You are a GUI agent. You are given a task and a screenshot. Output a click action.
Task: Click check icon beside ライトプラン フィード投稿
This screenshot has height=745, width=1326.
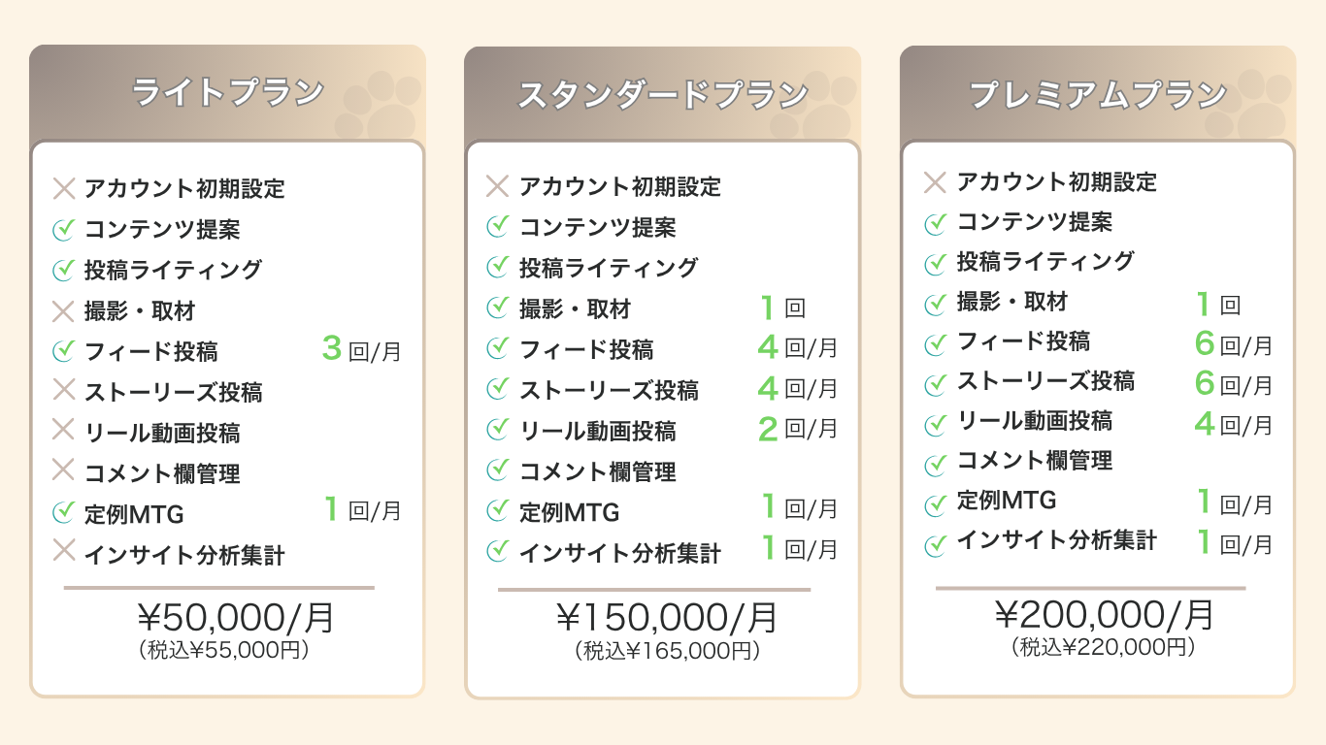(63, 351)
